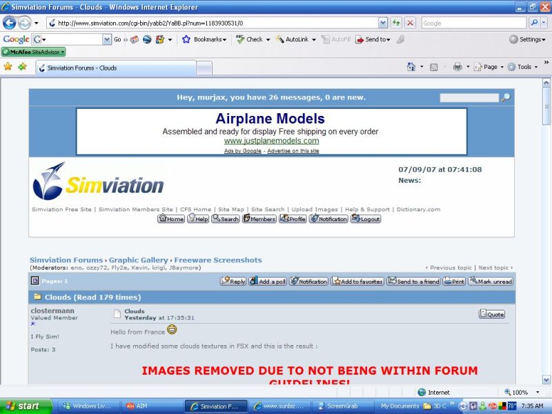The image size is (552, 414).
Task: Click the Google toolbar logo
Action: coord(16,39)
